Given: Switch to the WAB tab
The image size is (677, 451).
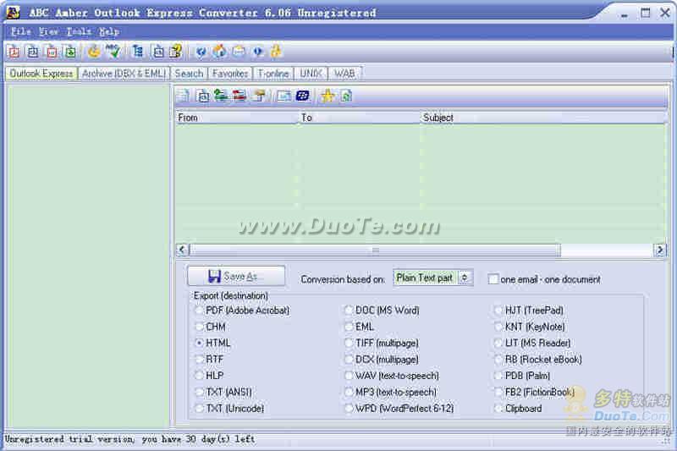Looking at the screenshot, I should point(344,74).
